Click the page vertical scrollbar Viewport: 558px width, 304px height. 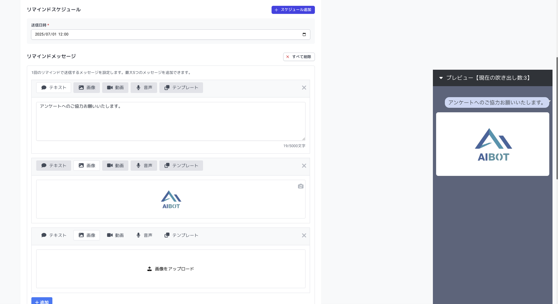pos(557,118)
